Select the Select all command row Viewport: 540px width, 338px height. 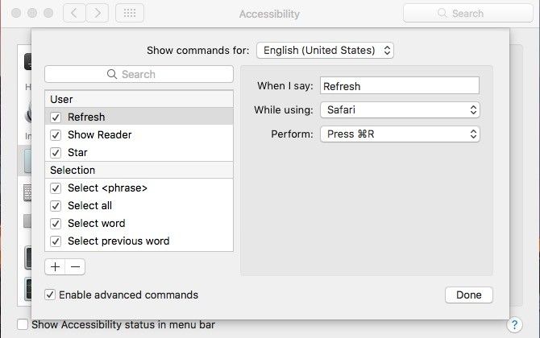point(89,205)
